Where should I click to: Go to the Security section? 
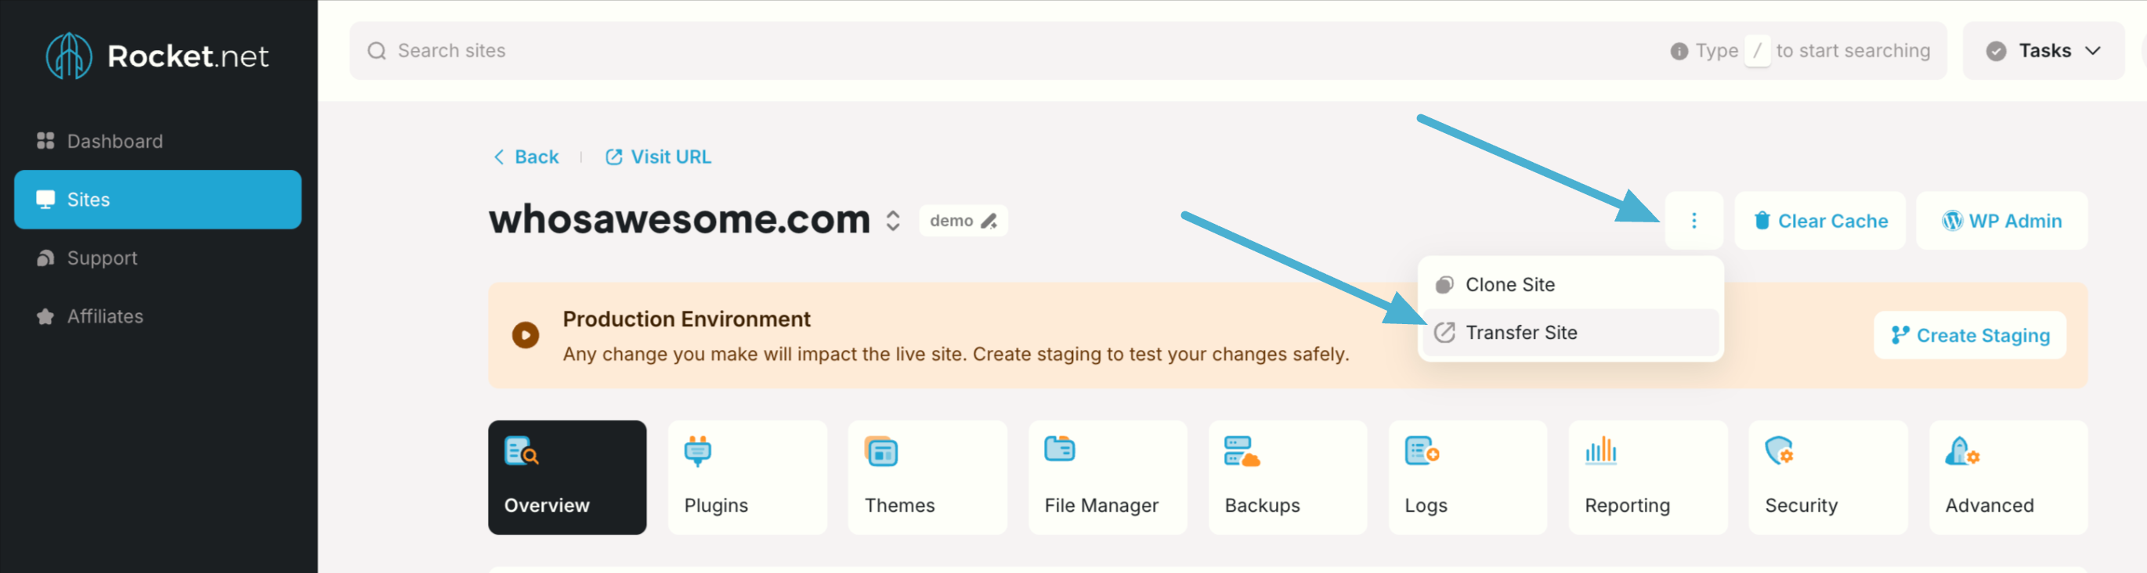[x=1827, y=477]
